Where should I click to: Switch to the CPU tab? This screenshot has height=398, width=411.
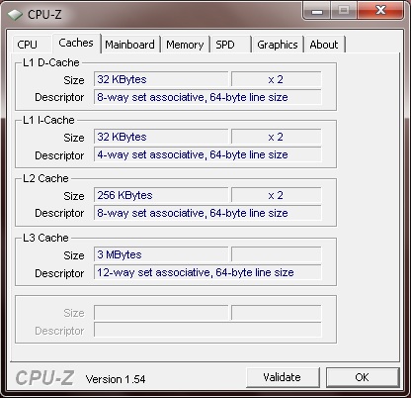pos(27,45)
